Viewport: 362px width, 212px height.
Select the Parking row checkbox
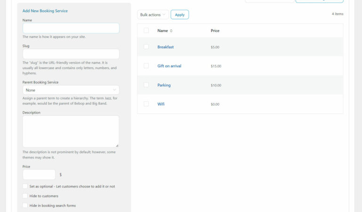(146, 85)
